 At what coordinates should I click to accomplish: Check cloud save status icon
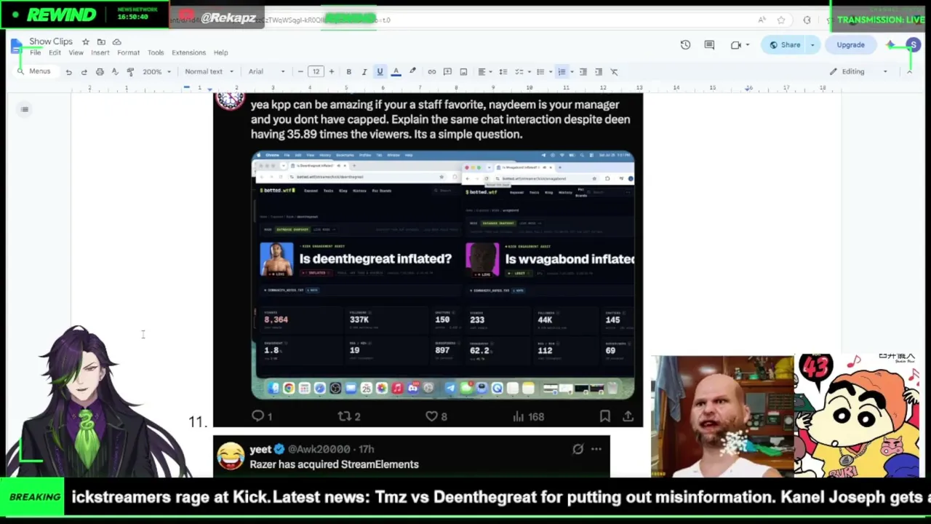tap(116, 41)
